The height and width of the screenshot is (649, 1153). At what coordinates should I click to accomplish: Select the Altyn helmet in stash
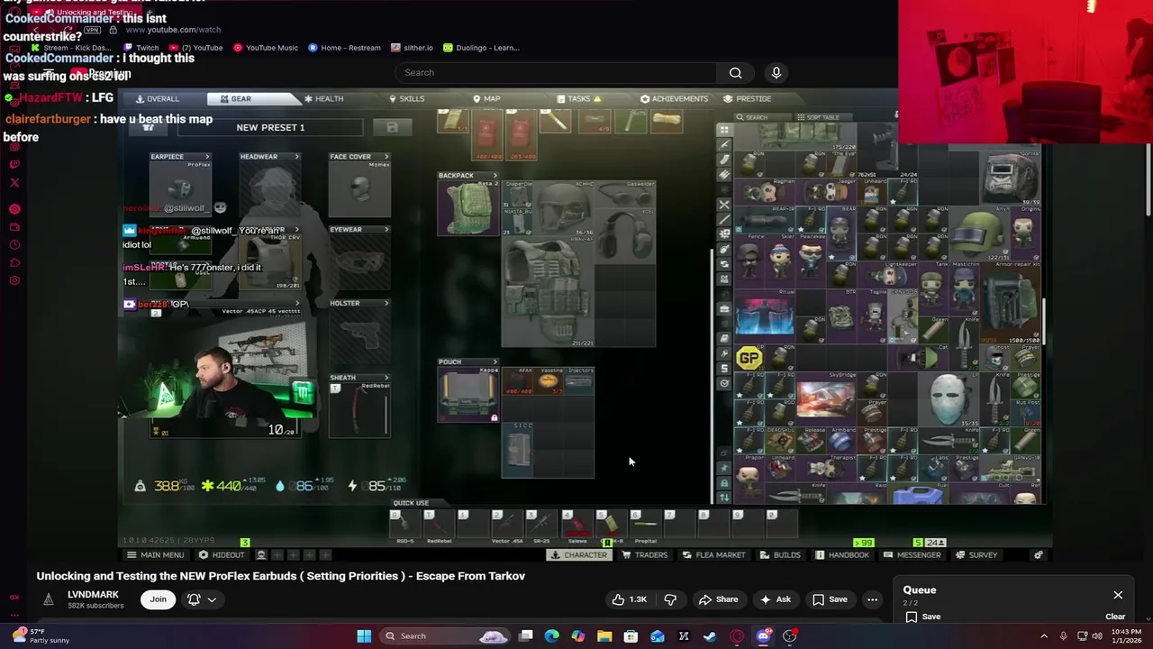tap(979, 233)
